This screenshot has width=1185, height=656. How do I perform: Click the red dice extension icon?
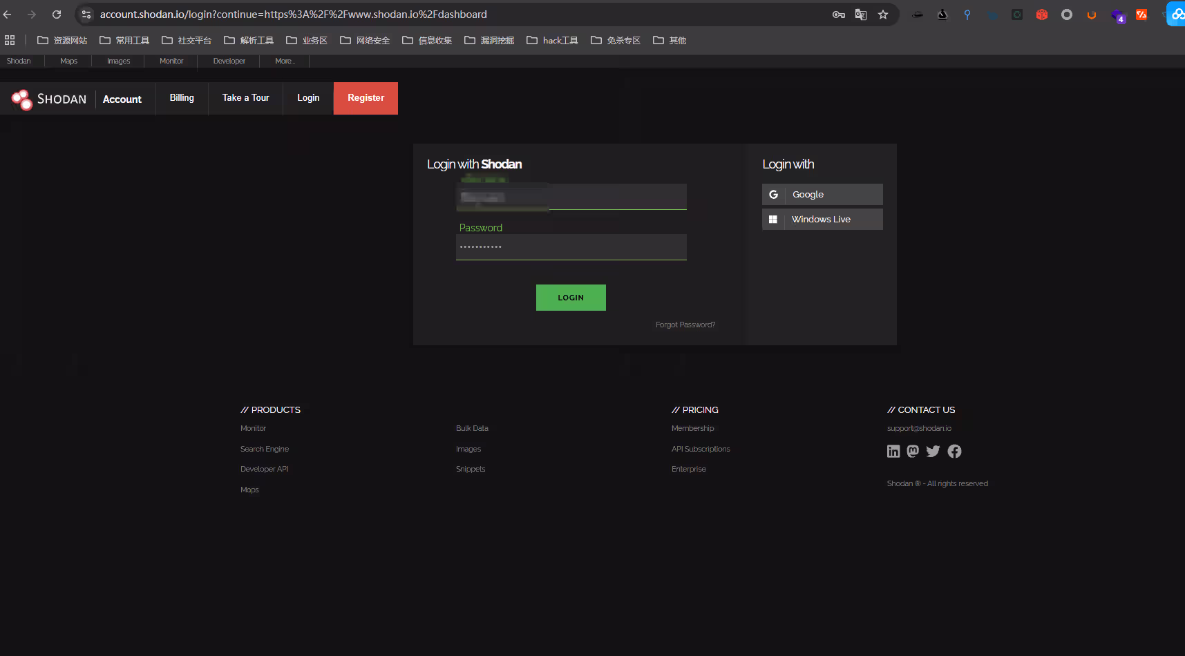[x=1041, y=14]
